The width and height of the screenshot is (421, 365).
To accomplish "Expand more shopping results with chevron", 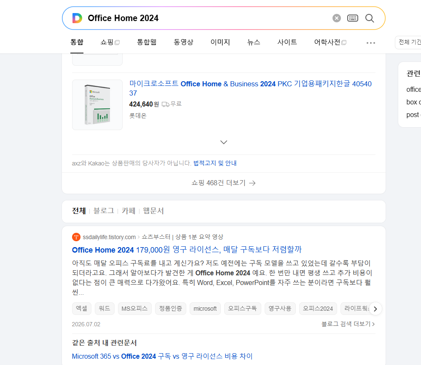I will 224,142.
